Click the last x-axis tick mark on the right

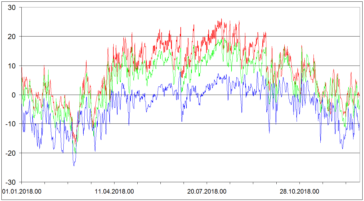(x=346, y=183)
